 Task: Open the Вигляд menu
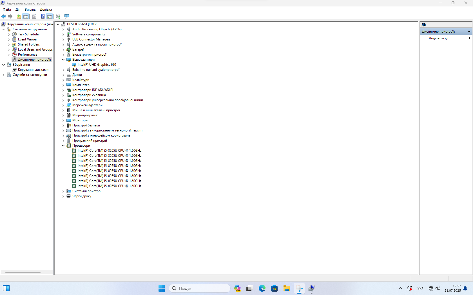(x=30, y=10)
